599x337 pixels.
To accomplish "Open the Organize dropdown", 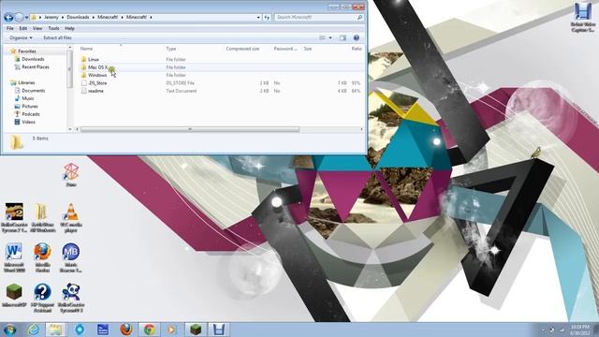I will tap(21, 37).
